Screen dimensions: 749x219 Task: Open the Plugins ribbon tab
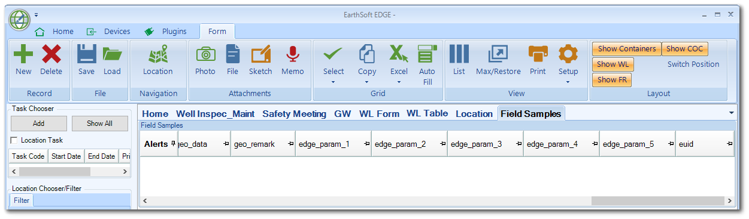click(x=166, y=32)
